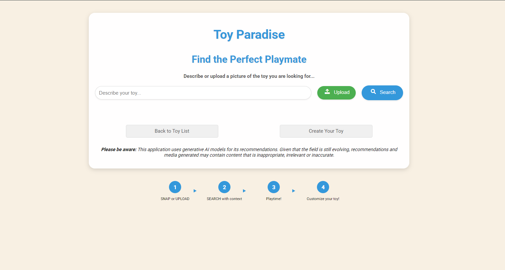Click the Toy Paradise title

click(249, 34)
